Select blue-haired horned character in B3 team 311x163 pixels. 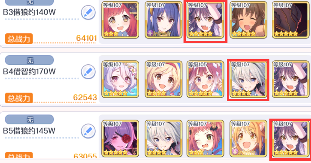(163, 20)
